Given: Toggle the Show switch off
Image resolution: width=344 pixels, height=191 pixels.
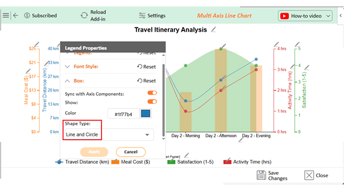Looking at the screenshot, I should (x=152, y=102).
